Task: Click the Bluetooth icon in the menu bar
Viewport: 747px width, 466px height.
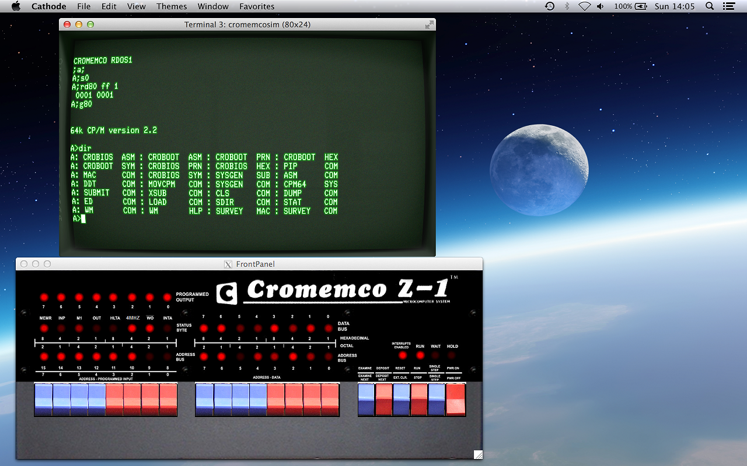Action: point(567,6)
